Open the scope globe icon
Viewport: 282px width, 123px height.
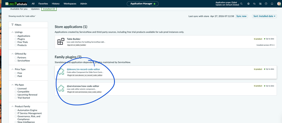coord(248,4)
